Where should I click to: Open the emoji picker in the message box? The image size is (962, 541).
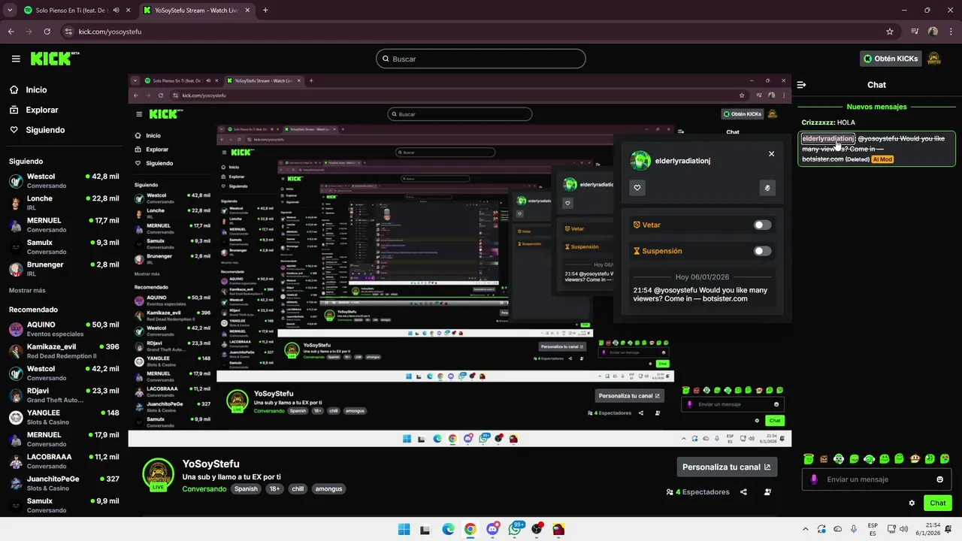pyautogui.click(x=940, y=479)
